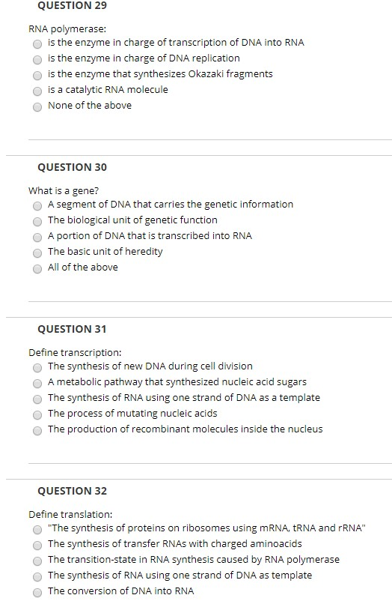392x601 pixels.
Task: Select 'The basic unit of heredity' option
Action: pos(37,253)
